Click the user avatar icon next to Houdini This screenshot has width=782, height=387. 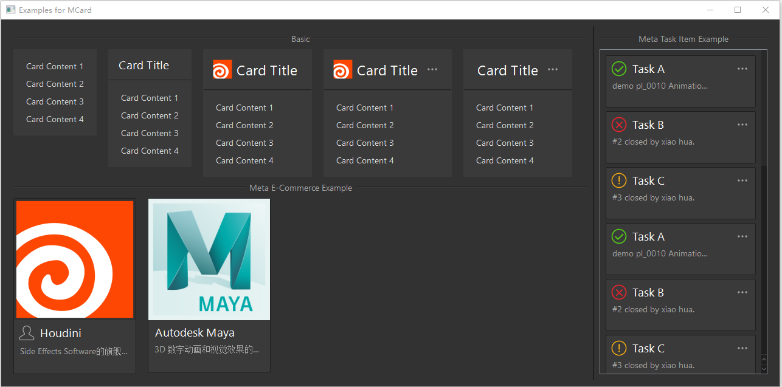point(27,333)
